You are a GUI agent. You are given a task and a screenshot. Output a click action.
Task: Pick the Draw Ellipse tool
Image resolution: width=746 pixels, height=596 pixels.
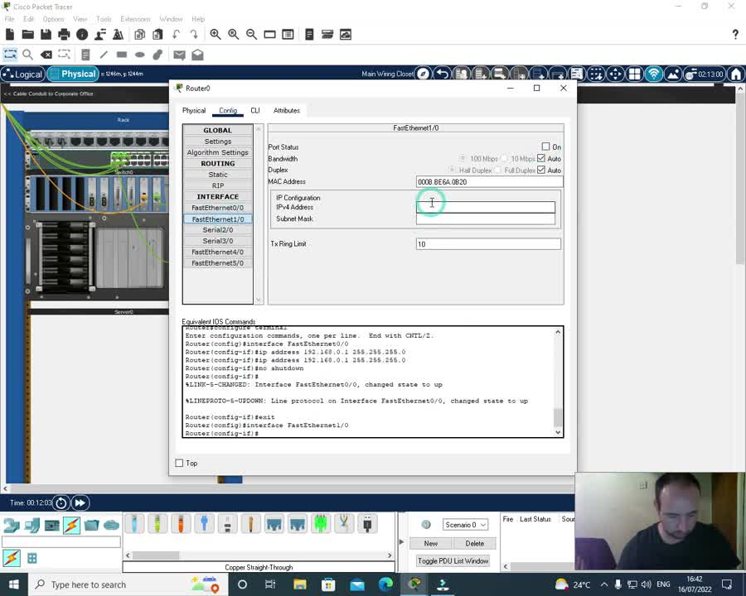tap(140, 55)
